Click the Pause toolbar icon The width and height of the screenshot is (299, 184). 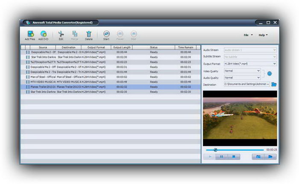[120, 34]
